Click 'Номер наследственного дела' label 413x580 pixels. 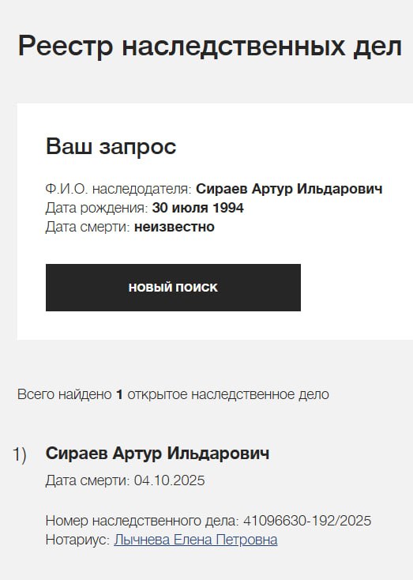tap(142, 521)
